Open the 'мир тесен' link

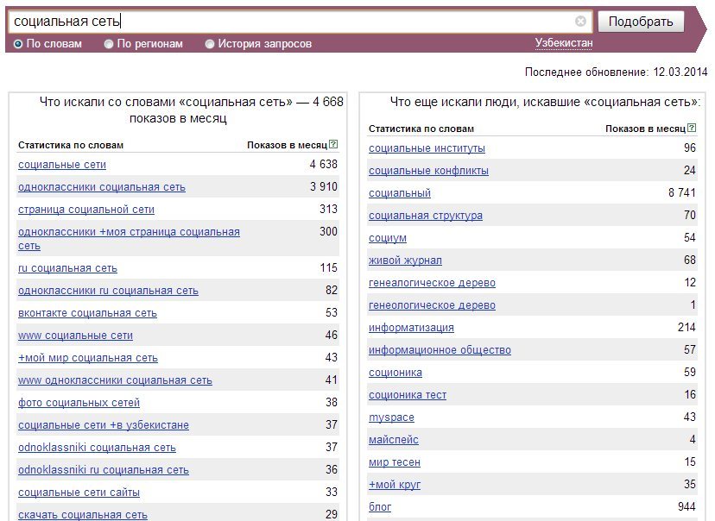[395, 461]
